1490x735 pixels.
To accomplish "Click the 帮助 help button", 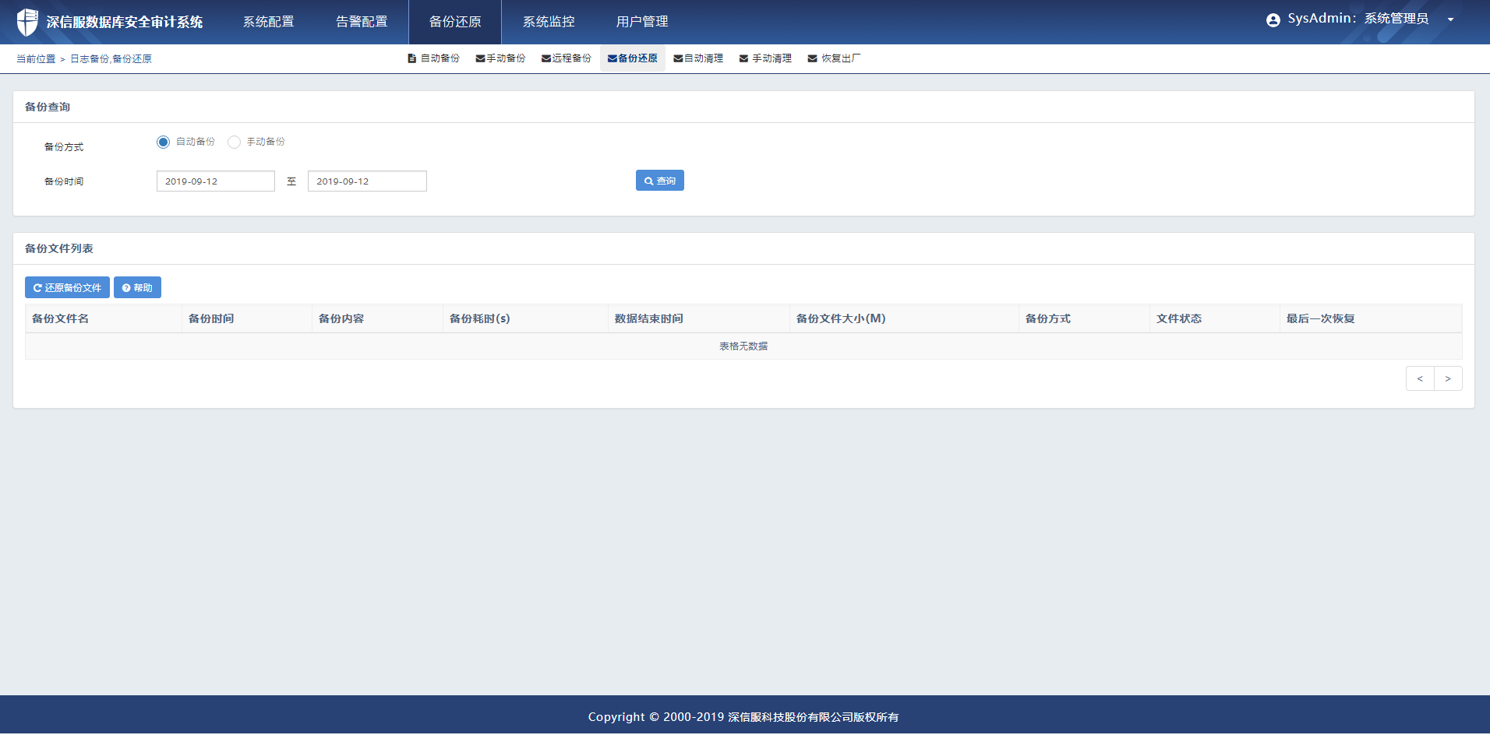I will [x=137, y=287].
